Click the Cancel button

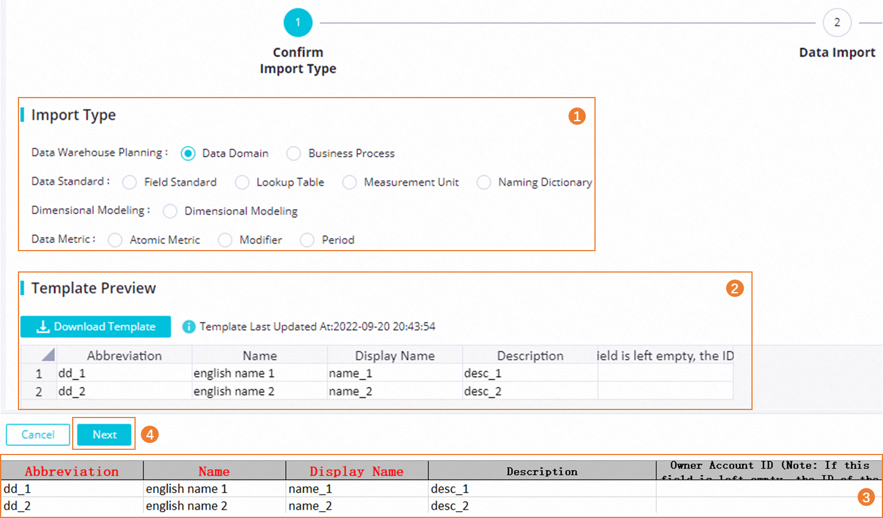(x=38, y=434)
